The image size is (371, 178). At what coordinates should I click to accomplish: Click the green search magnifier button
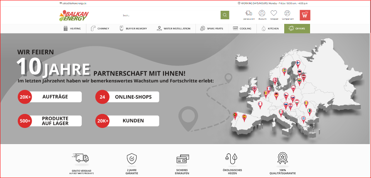pos(225,15)
